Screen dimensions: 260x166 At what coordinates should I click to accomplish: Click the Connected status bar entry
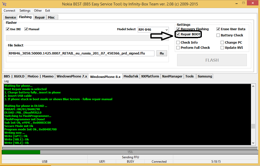click(x=159, y=162)
